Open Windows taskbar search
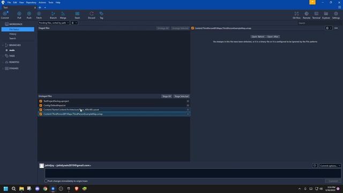 click(x=13, y=189)
